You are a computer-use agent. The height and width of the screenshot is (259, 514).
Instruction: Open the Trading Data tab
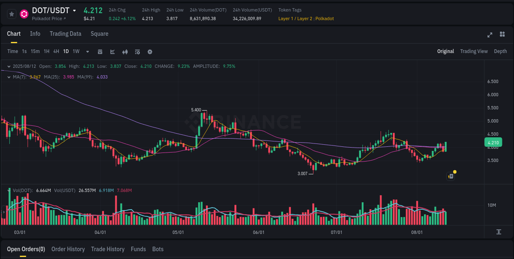point(65,34)
